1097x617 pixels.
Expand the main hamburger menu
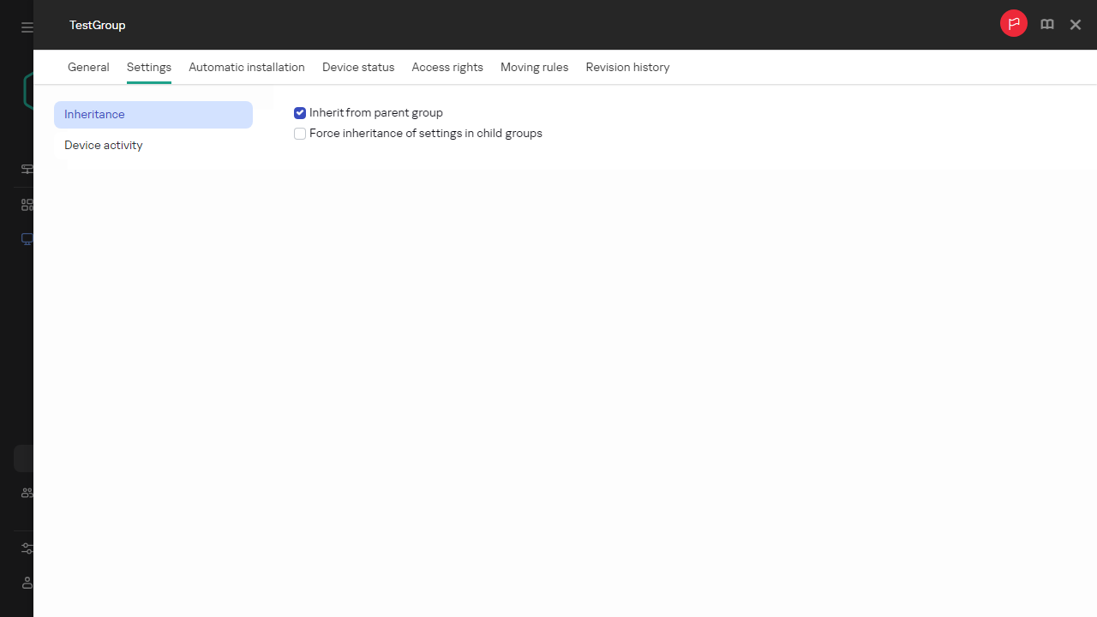27,27
